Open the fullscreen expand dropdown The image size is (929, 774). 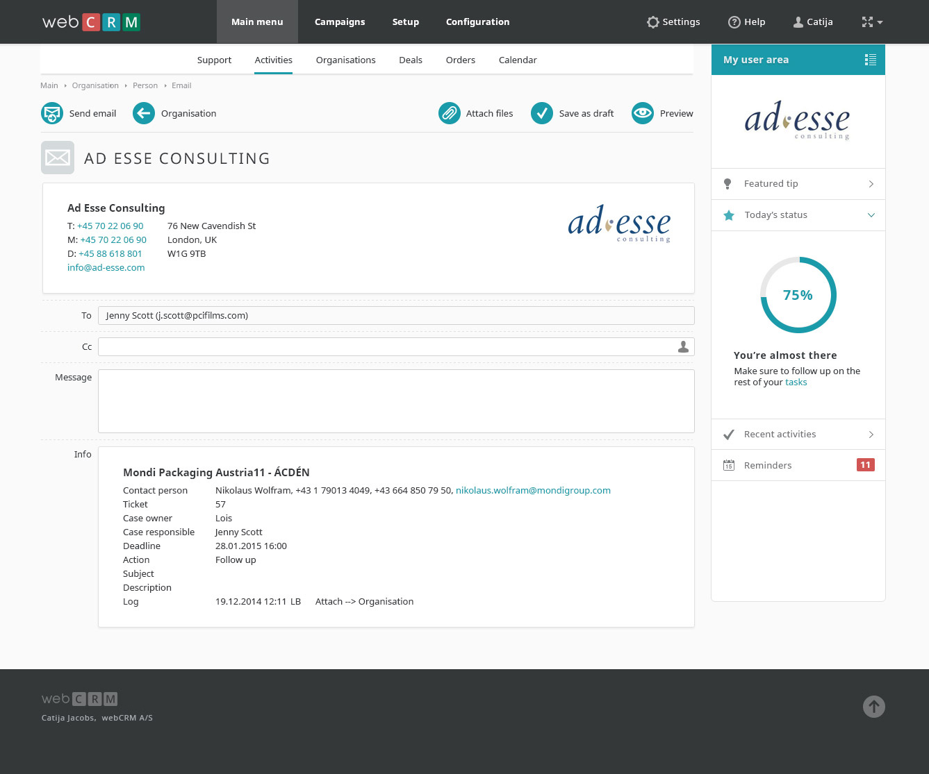872,22
